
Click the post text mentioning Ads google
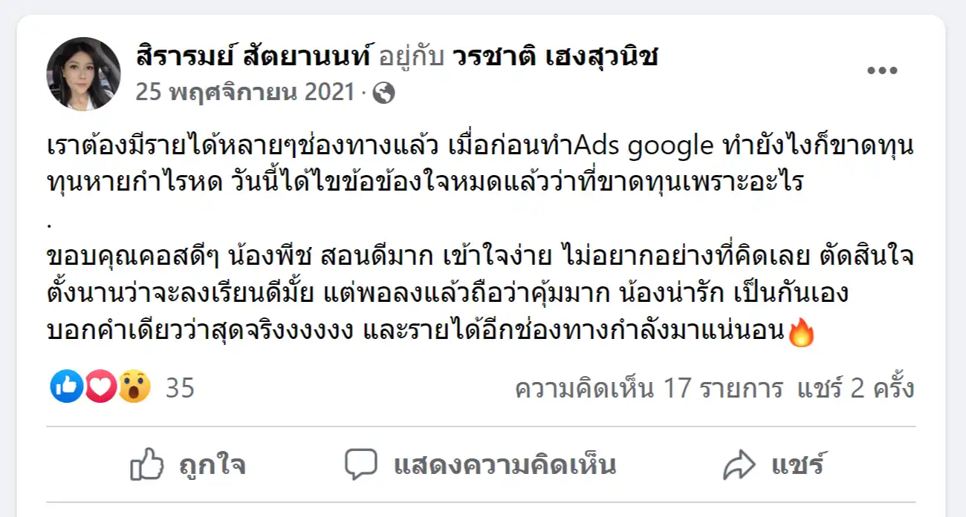tap(476, 146)
